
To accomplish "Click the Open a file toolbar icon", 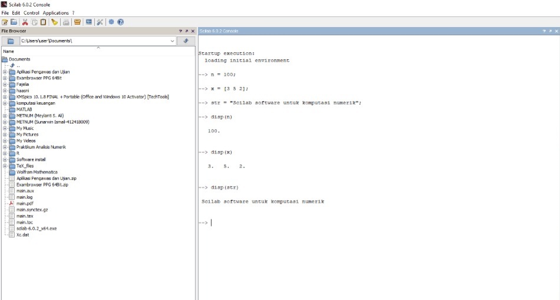I will pyautogui.click(x=14, y=22).
